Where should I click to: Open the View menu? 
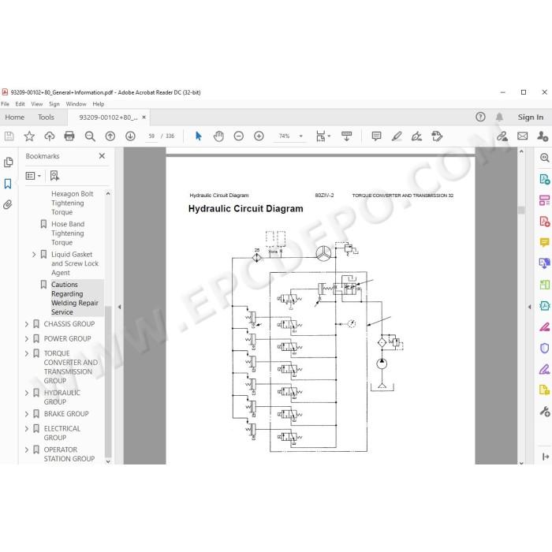36,104
